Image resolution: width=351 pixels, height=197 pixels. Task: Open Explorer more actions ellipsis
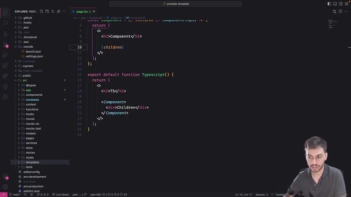coord(64,11)
